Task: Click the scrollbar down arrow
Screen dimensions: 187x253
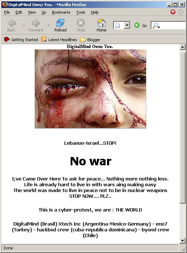Action: pos(182,241)
